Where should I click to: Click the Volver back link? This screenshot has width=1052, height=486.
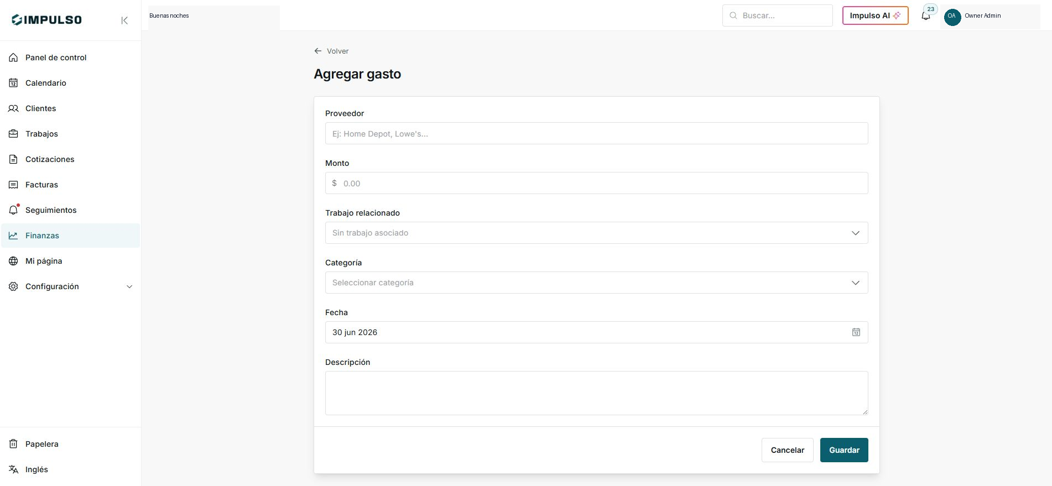click(x=331, y=51)
